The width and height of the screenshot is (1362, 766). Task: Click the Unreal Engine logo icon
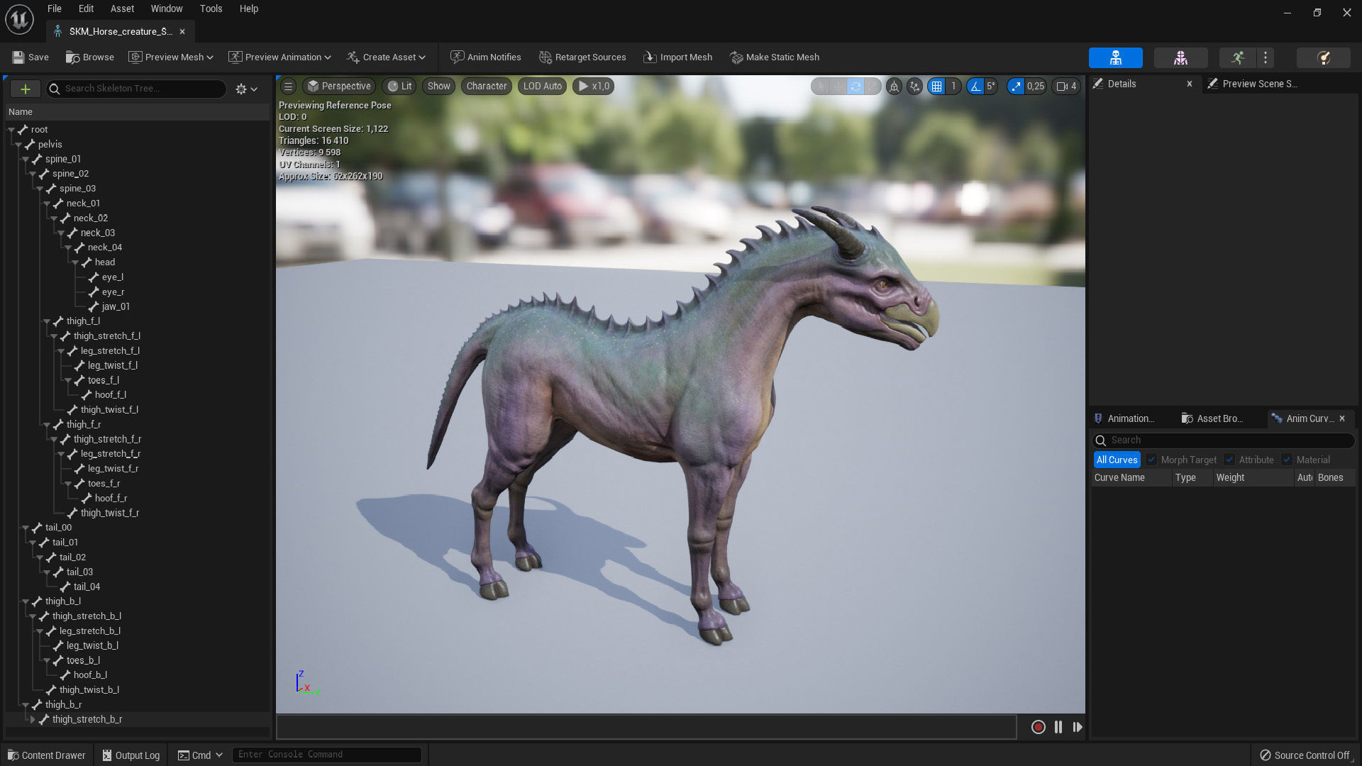pyautogui.click(x=19, y=19)
